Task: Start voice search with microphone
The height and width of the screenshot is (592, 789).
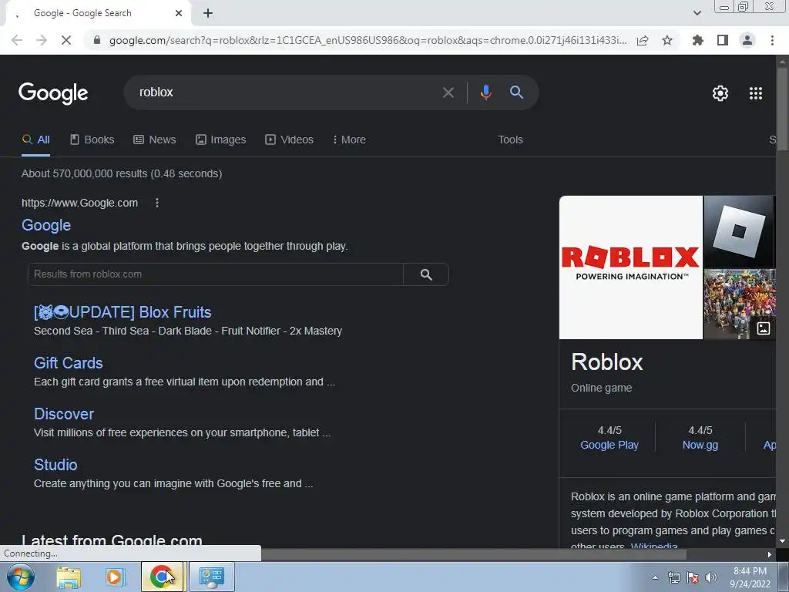Action: 485,92
